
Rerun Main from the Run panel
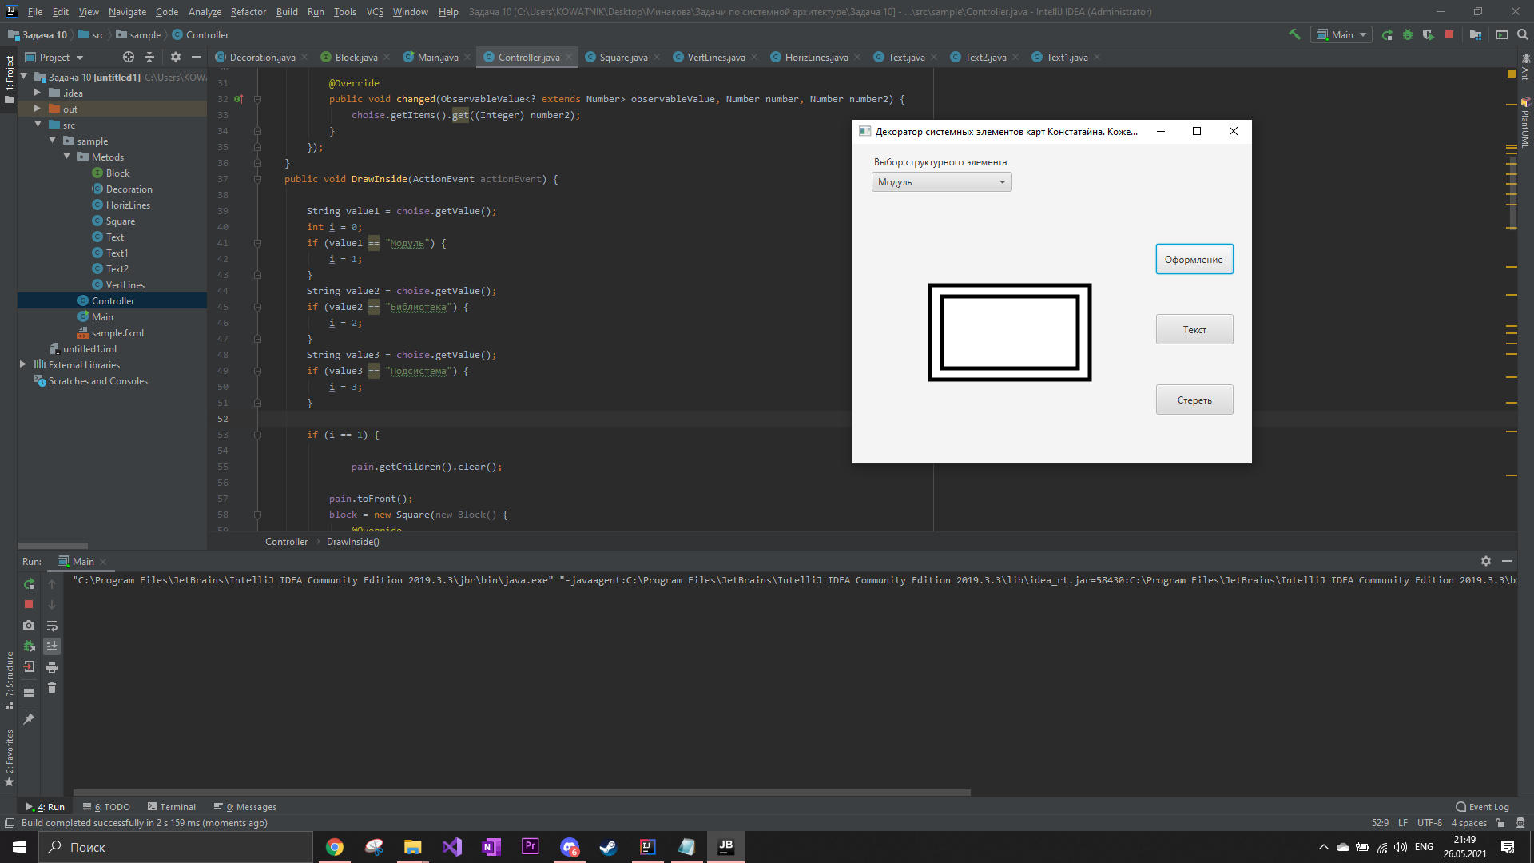30,584
